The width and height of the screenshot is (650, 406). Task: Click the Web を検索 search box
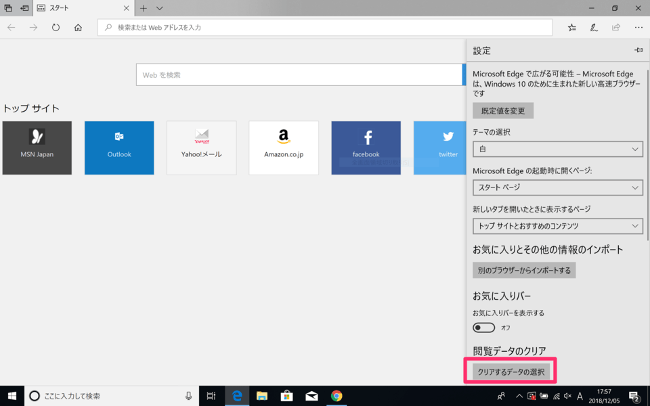(x=299, y=74)
